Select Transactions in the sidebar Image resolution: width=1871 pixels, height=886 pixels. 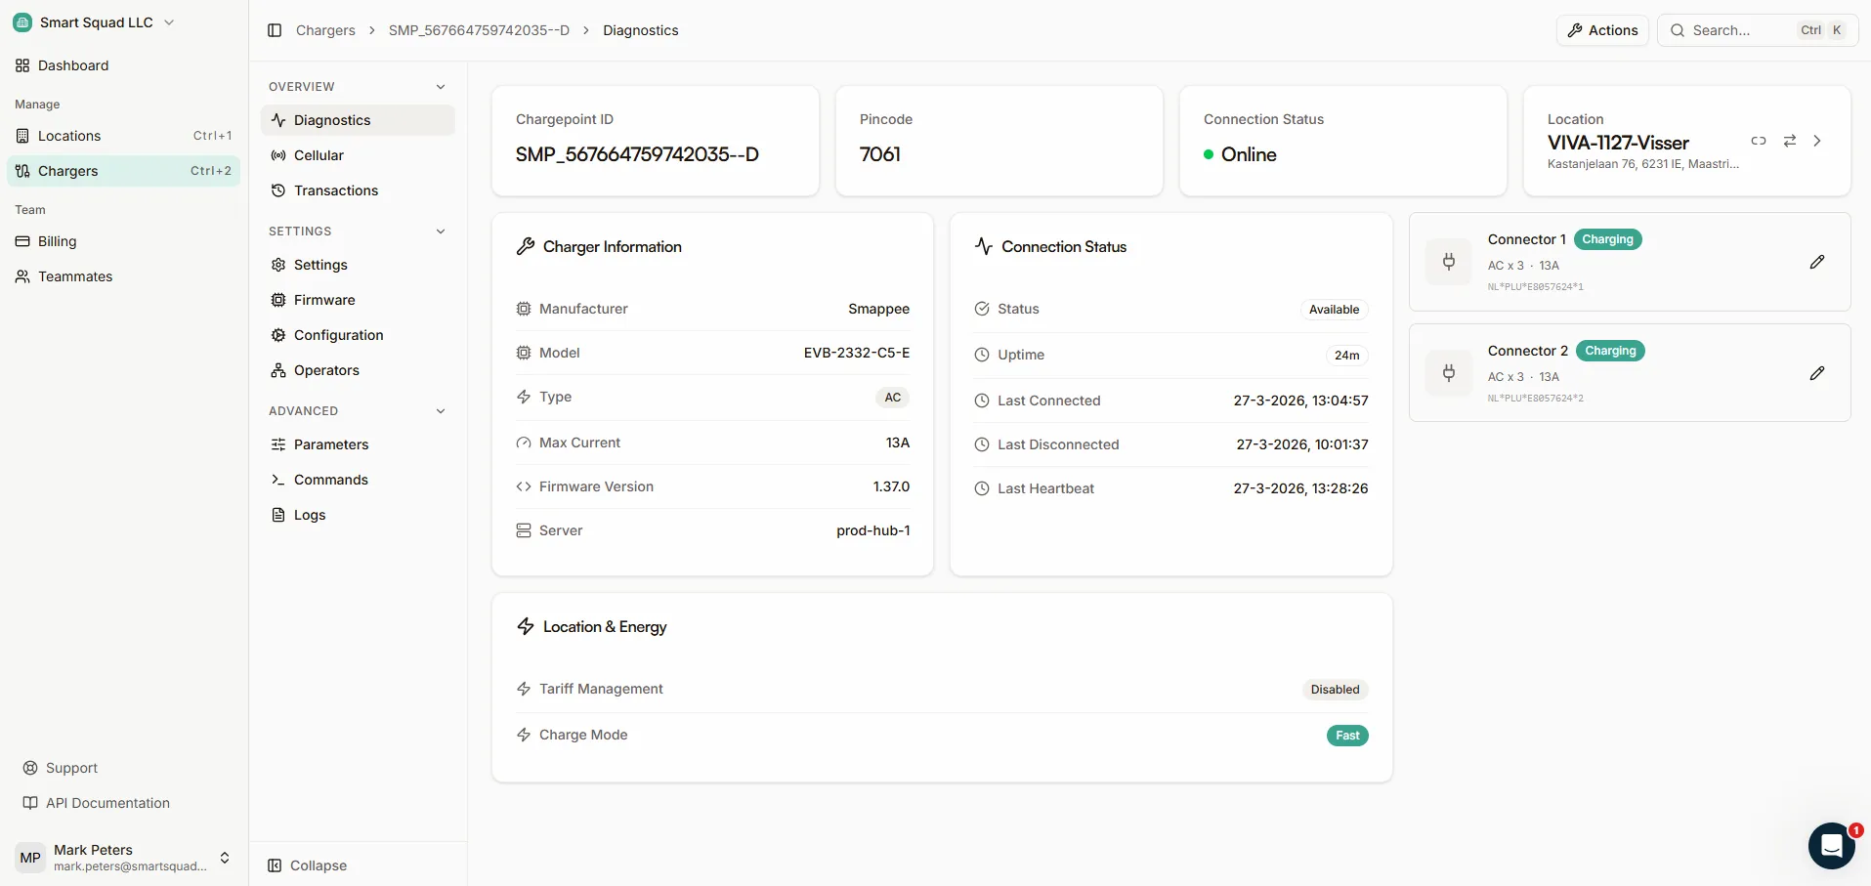pyautogui.click(x=335, y=190)
